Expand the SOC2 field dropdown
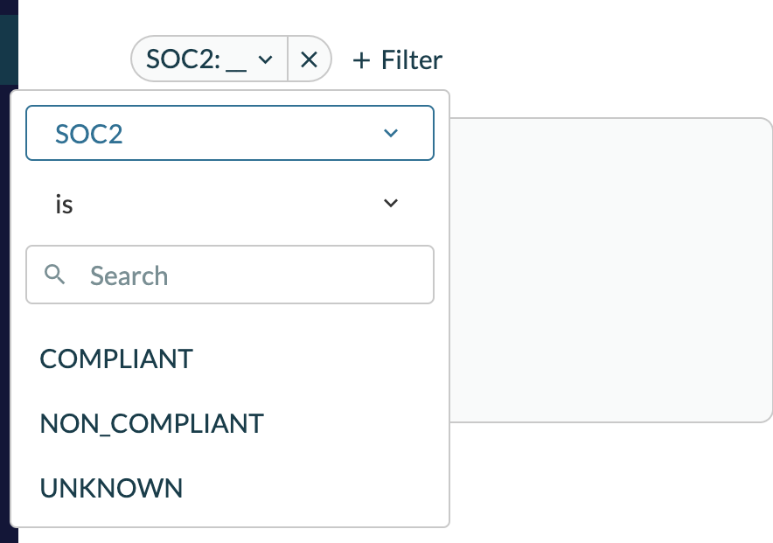Screen dimensions: 773x543 point(230,133)
